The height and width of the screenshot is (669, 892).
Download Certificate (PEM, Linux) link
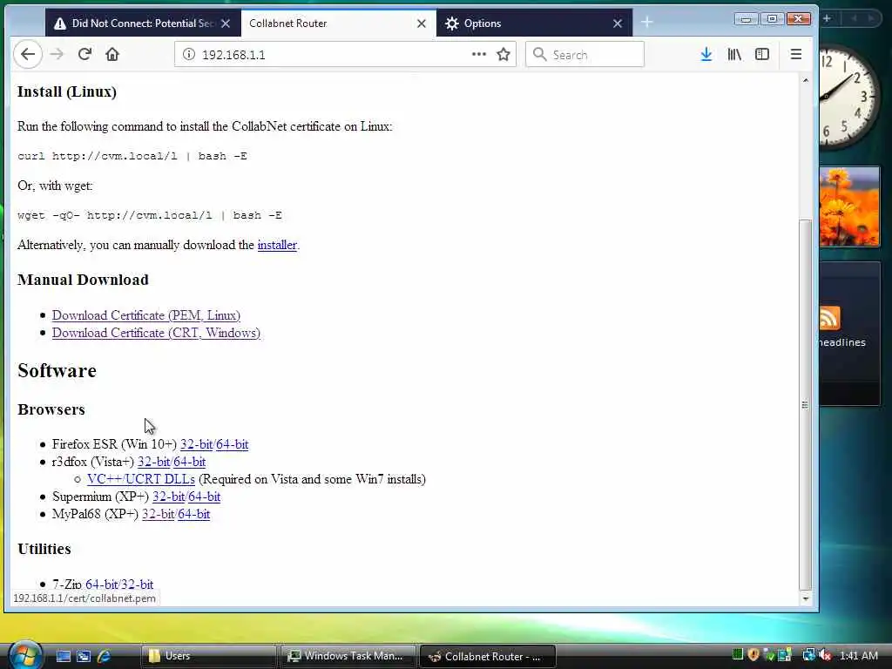pos(146,315)
